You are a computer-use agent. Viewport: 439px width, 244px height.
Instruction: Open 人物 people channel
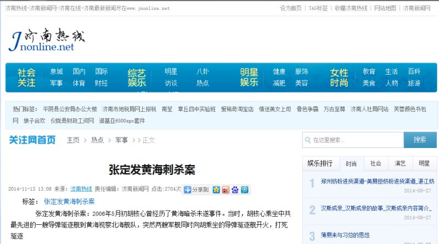[391, 83]
